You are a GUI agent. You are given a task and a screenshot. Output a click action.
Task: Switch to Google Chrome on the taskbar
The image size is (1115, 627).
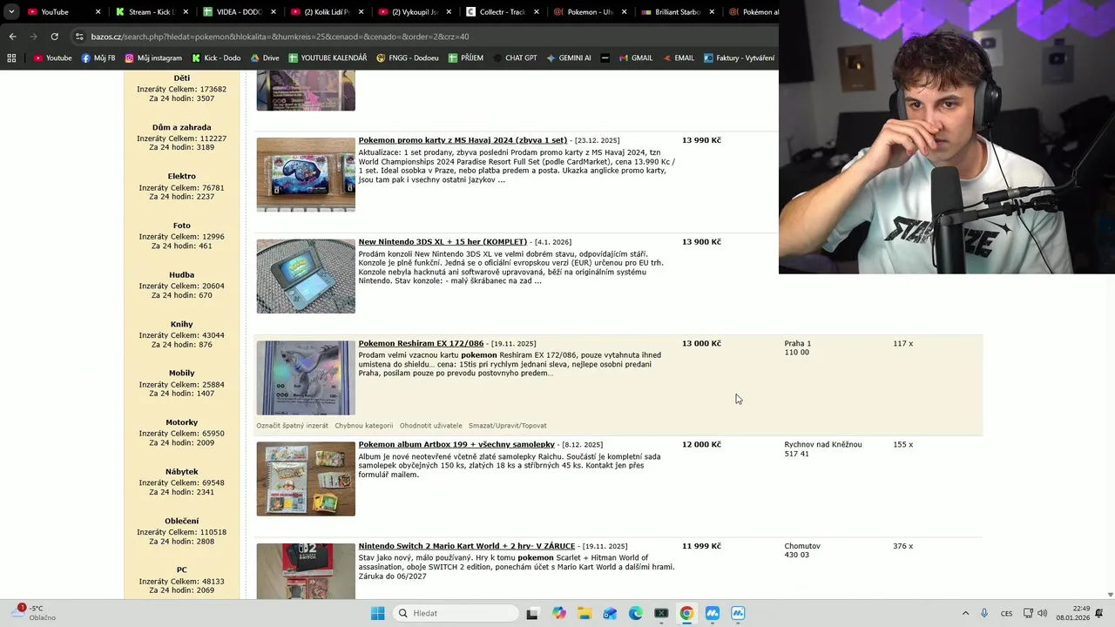686,613
